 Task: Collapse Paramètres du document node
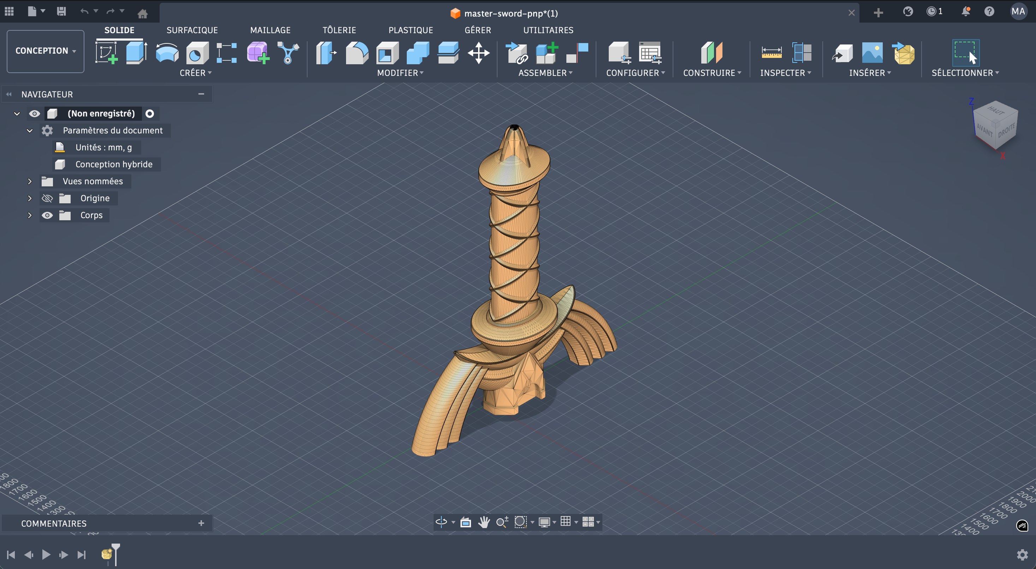click(x=29, y=131)
